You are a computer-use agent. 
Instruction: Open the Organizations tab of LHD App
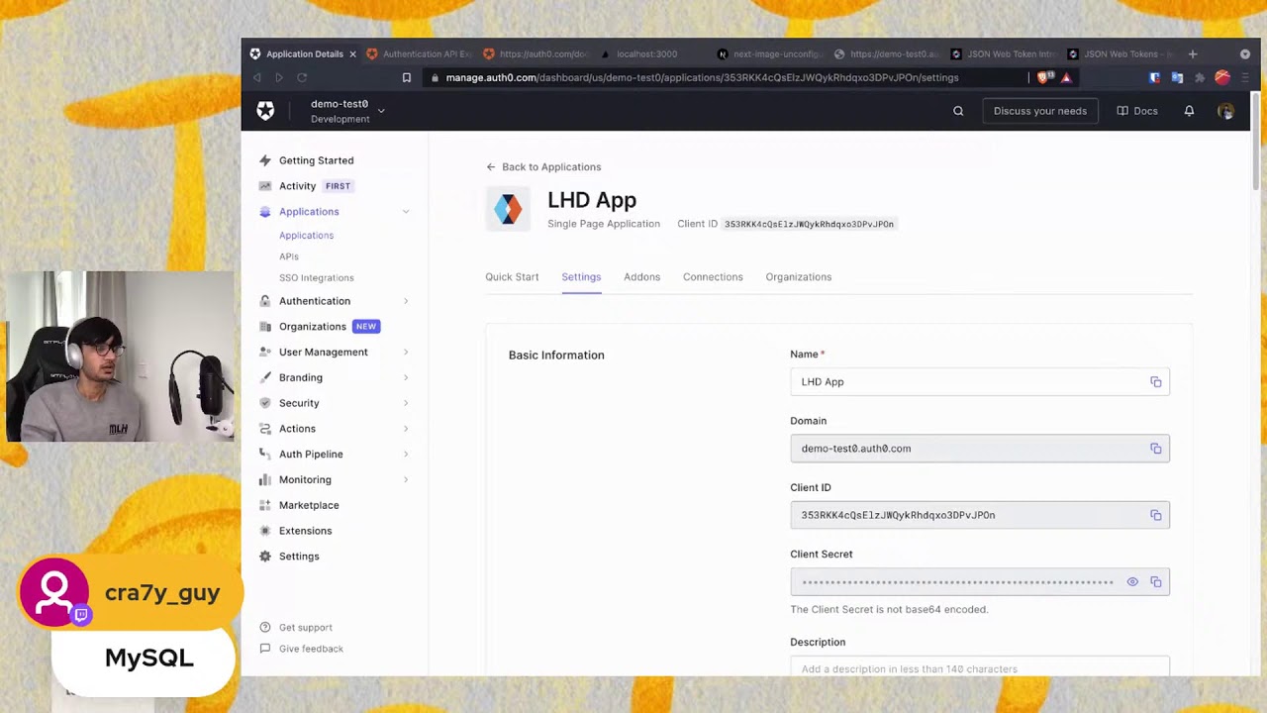pyautogui.click(x=798, y=277)
